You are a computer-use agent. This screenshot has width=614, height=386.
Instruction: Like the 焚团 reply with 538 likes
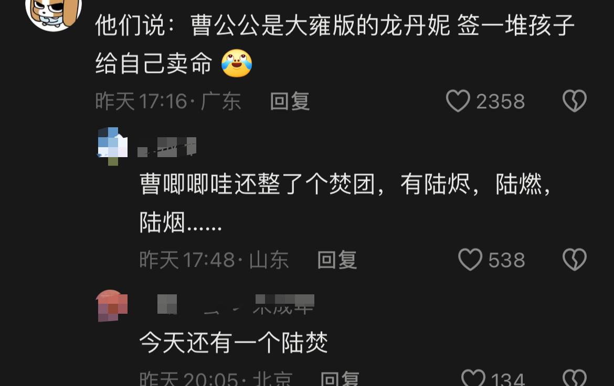click(x=470, y=259)
